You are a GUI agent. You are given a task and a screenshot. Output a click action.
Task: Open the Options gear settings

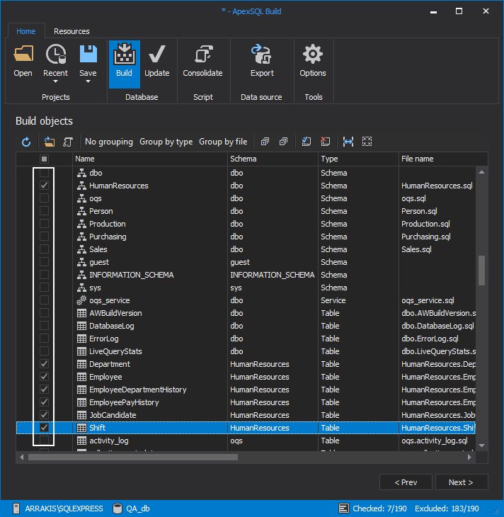312,61
